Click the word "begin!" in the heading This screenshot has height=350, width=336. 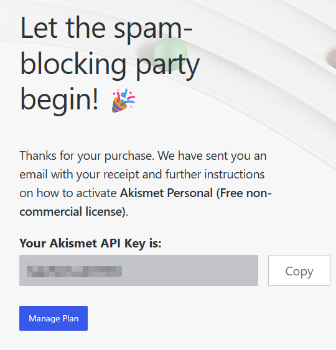click(x=59, y=100)
